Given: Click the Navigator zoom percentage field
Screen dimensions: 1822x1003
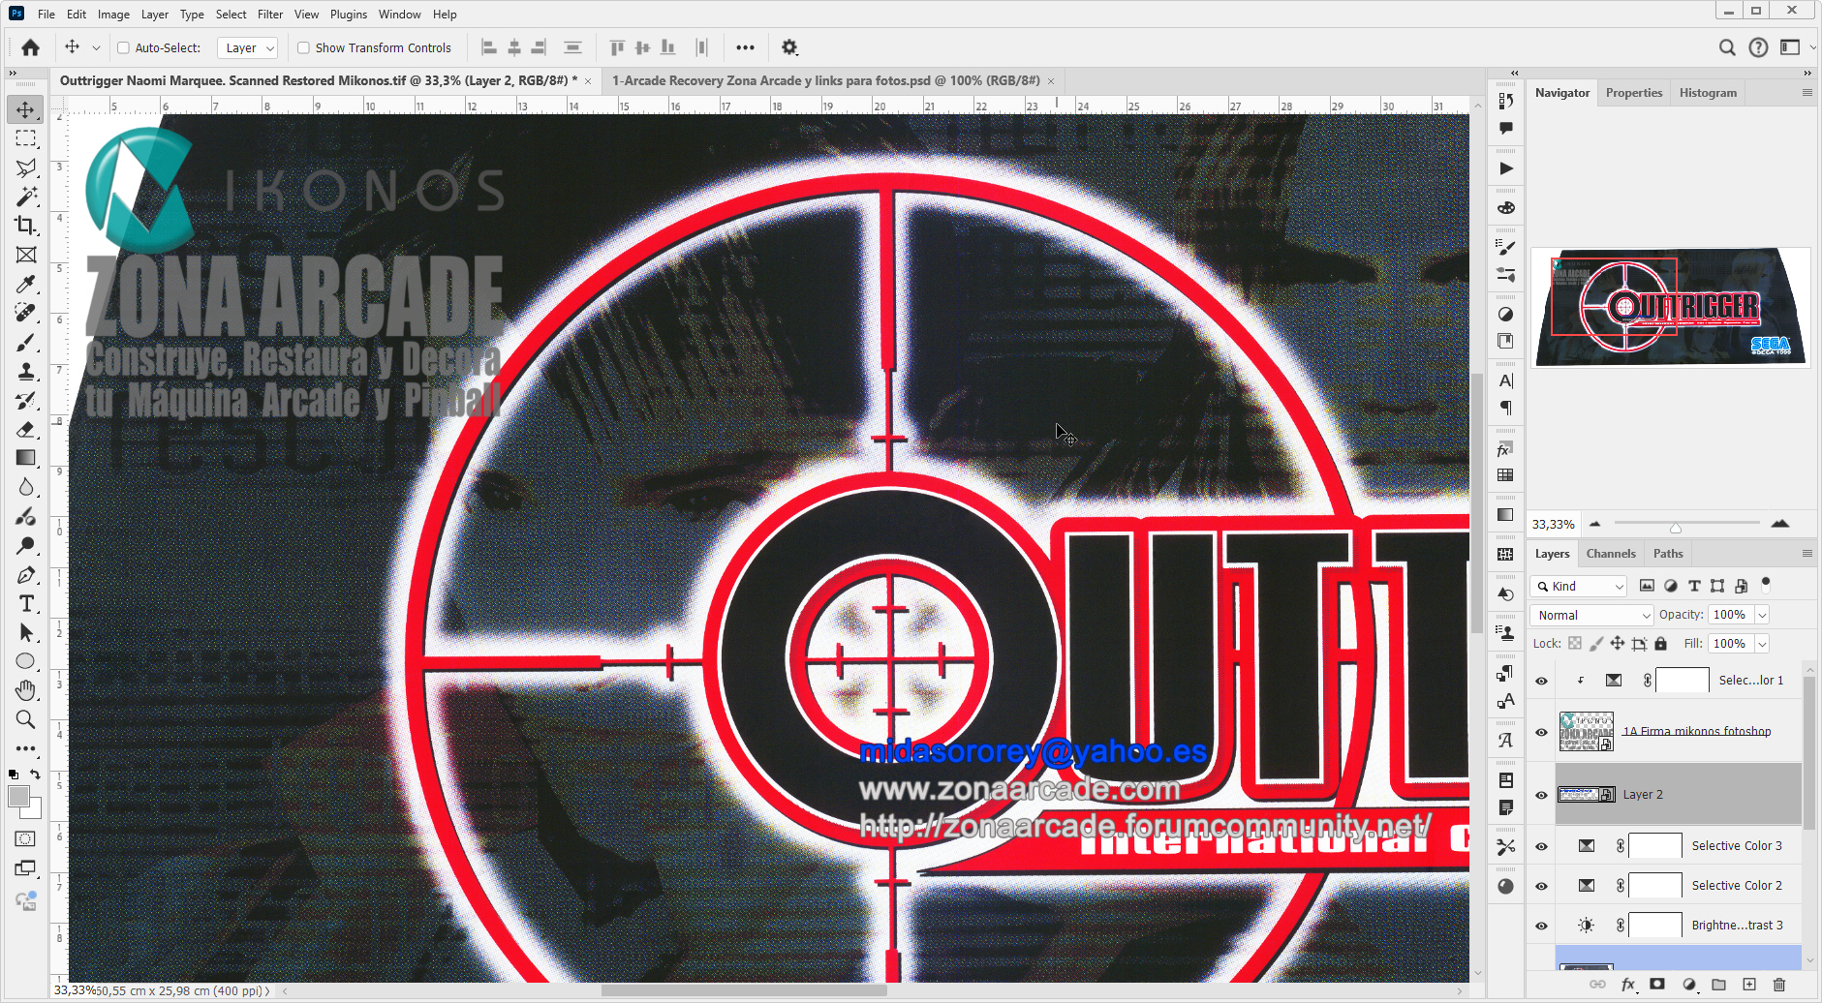Looking at the screenshot, I should pyautogui.click(x=1553, y=524).
